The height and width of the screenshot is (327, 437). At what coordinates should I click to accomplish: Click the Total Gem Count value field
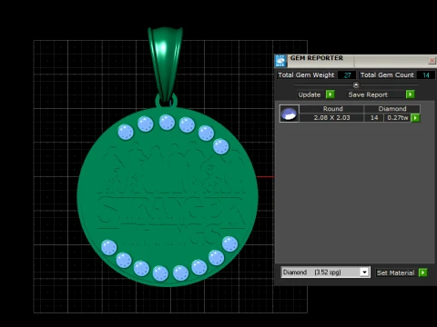(x=425, y=75)
